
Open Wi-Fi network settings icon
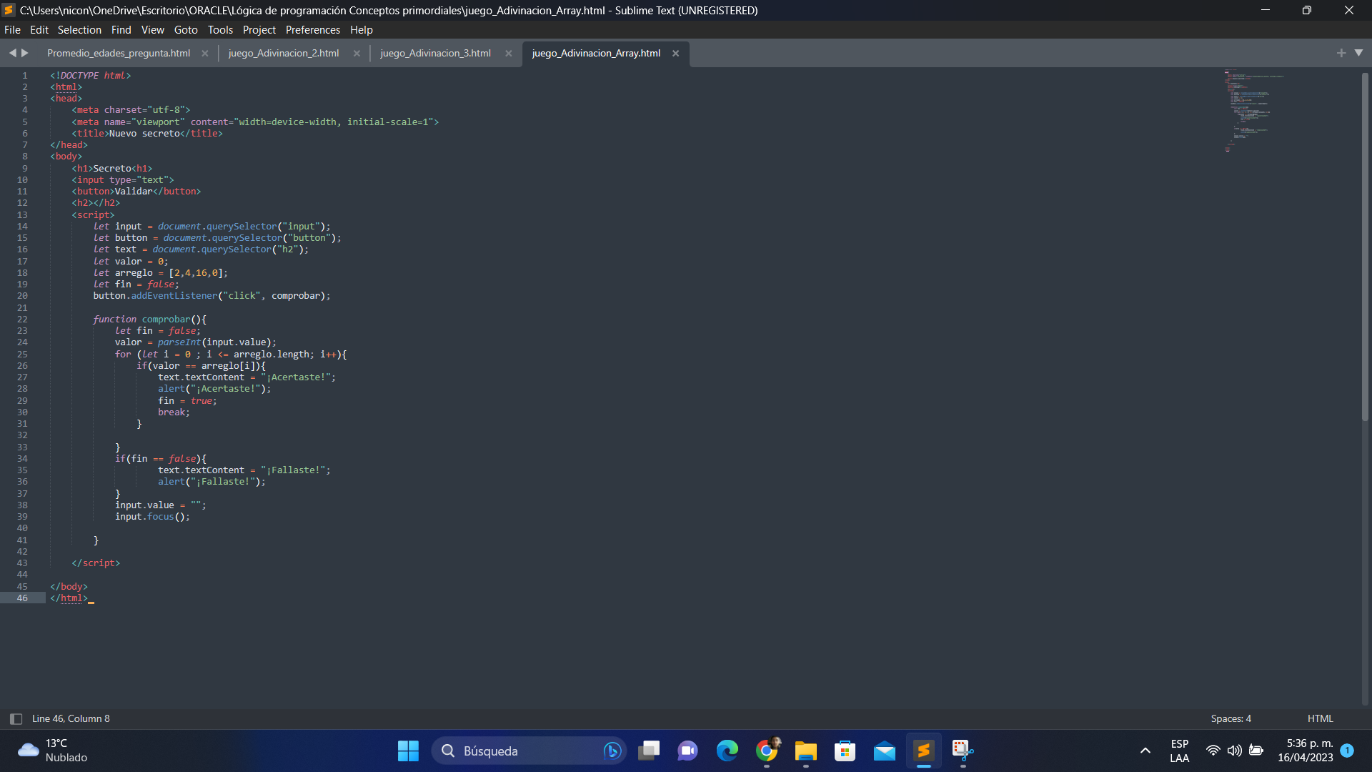(x=1213, y=751)
